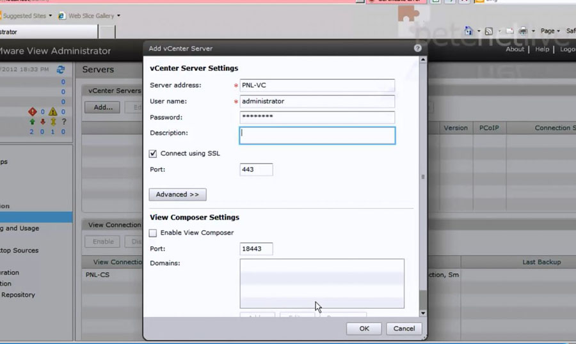This screenshot has height=344, width=576.
Task: Open the Print dropdown arrow
Action: [533, 31]
